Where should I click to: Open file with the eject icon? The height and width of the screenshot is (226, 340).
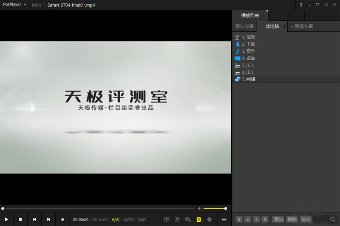(x=62, y=220)
